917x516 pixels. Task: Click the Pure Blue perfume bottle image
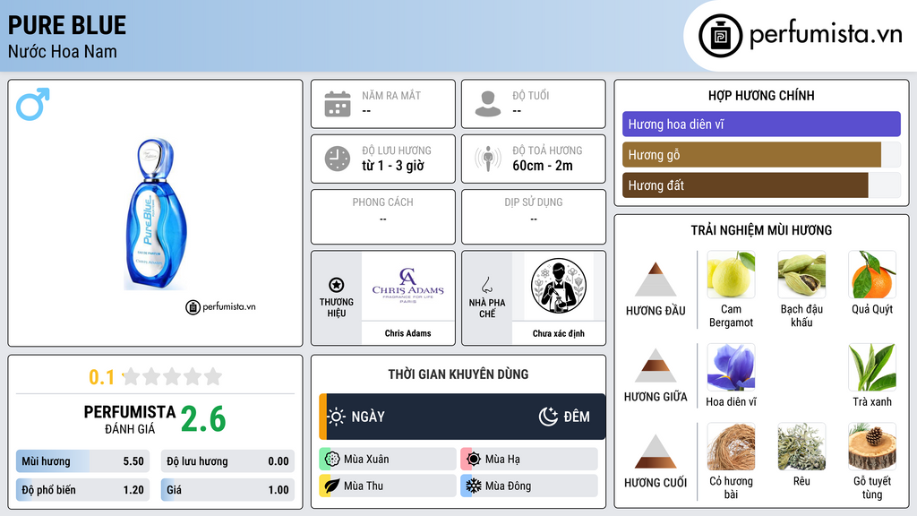point(156,213)
